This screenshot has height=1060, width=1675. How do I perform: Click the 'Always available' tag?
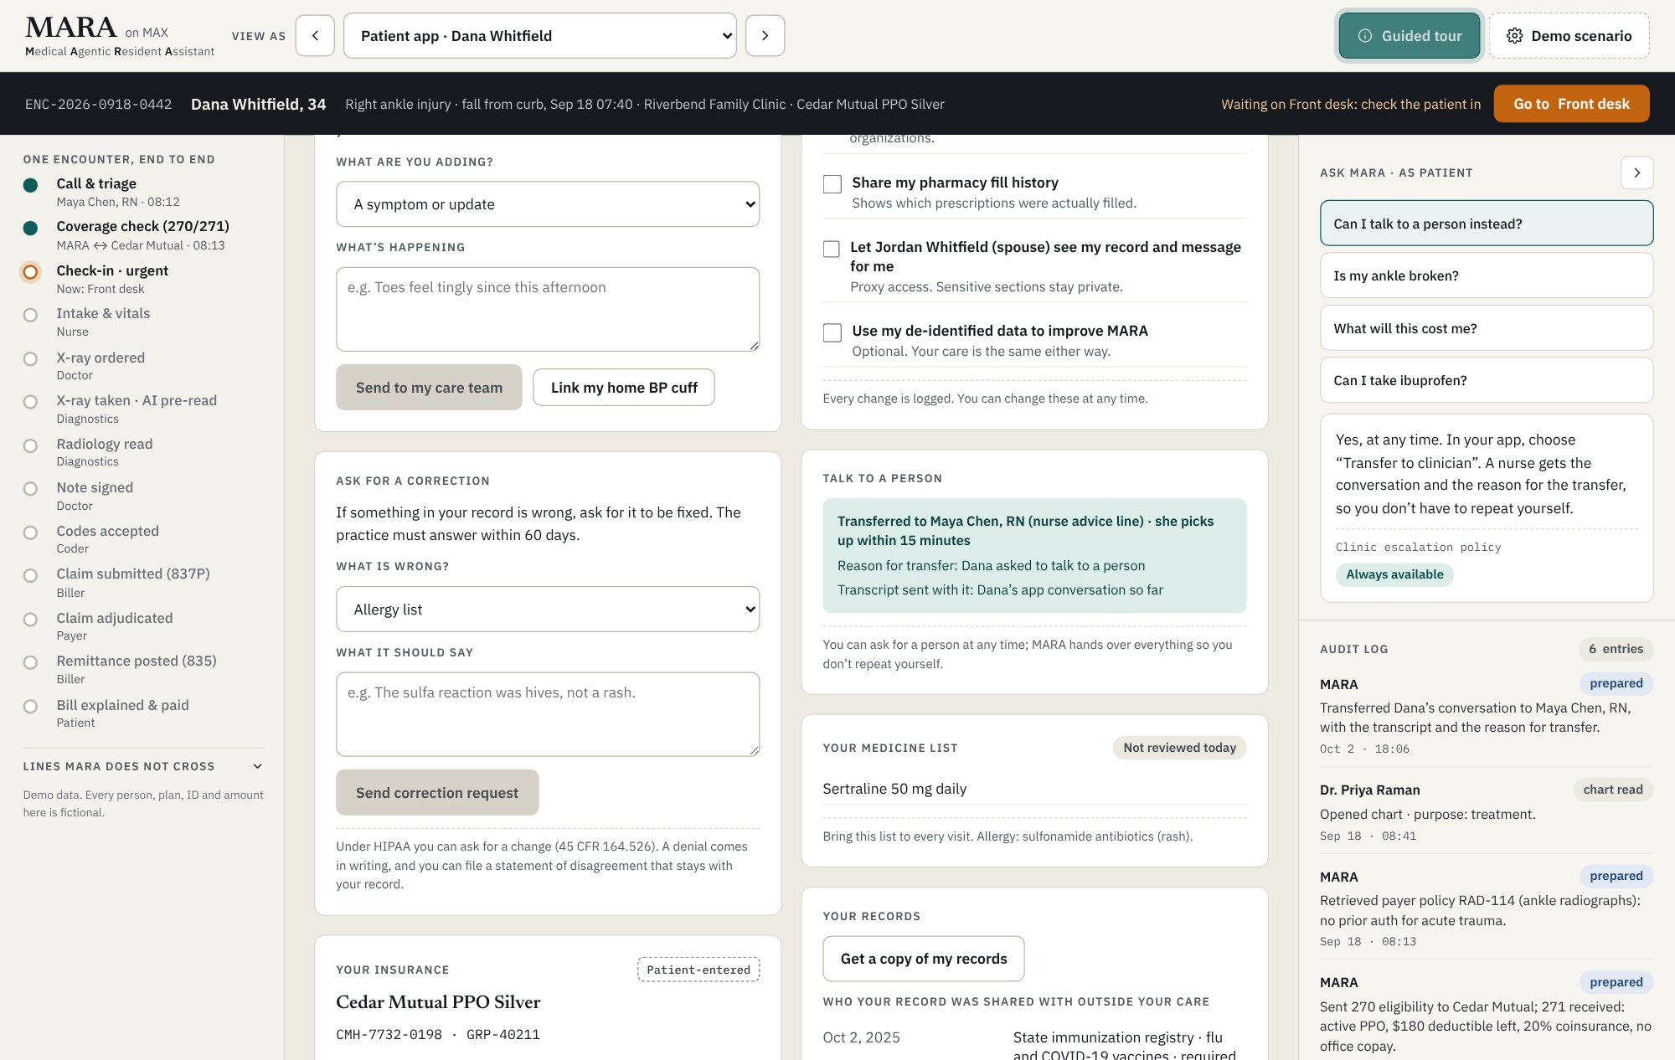coord(1394,574)
